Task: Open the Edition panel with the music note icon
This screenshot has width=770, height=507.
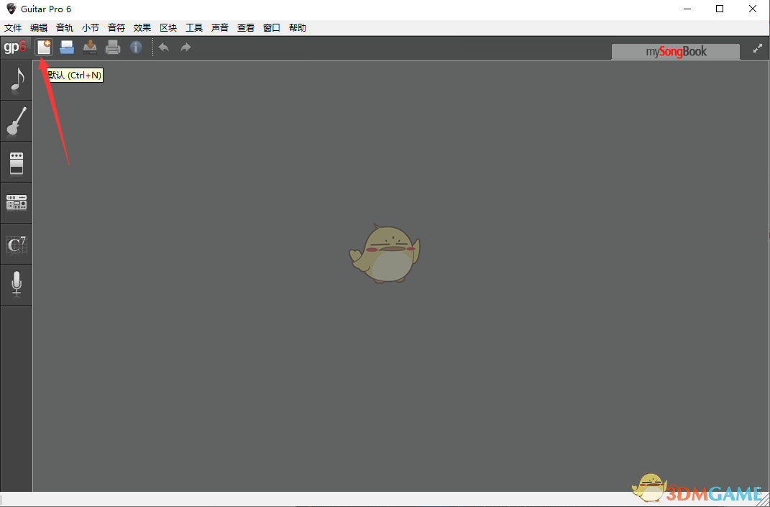Action: point(17,81)
